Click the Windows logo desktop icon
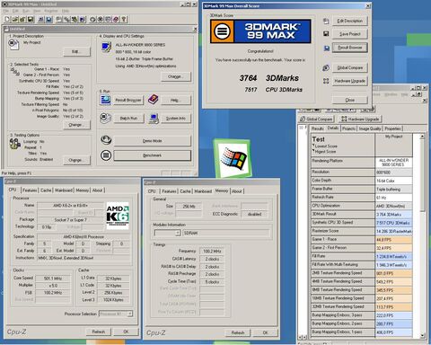431x345 pixels. 233,158
